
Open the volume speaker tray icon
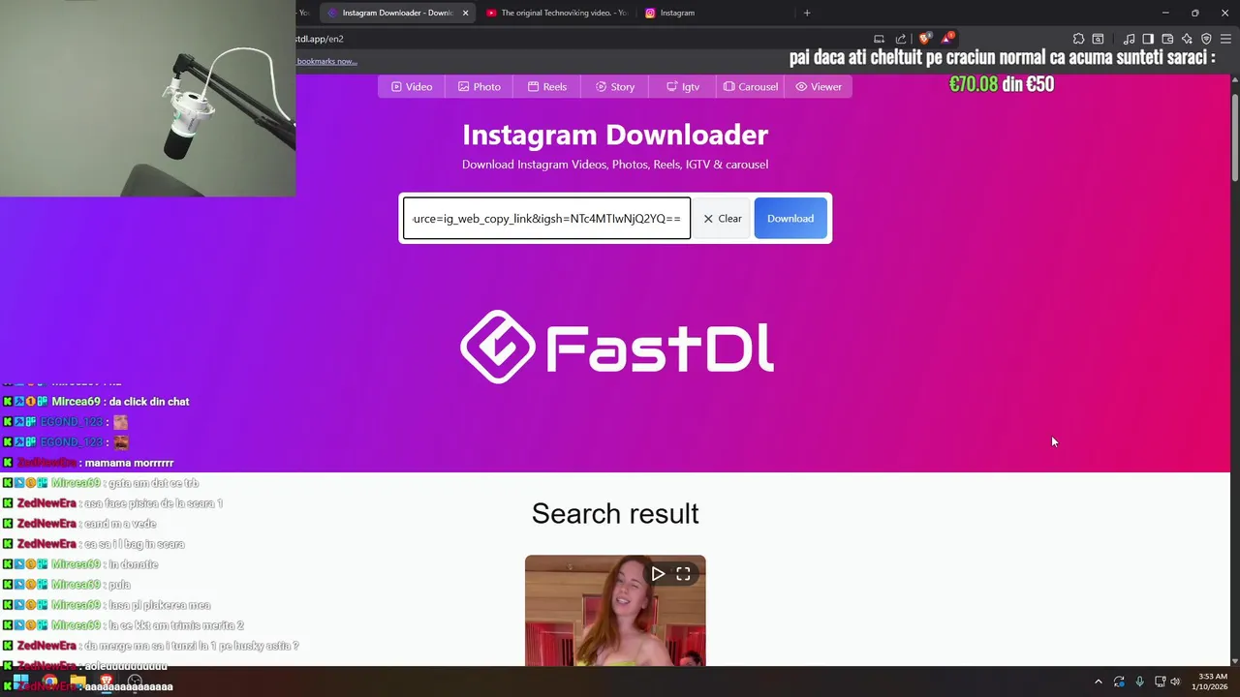pos(1175,682)
